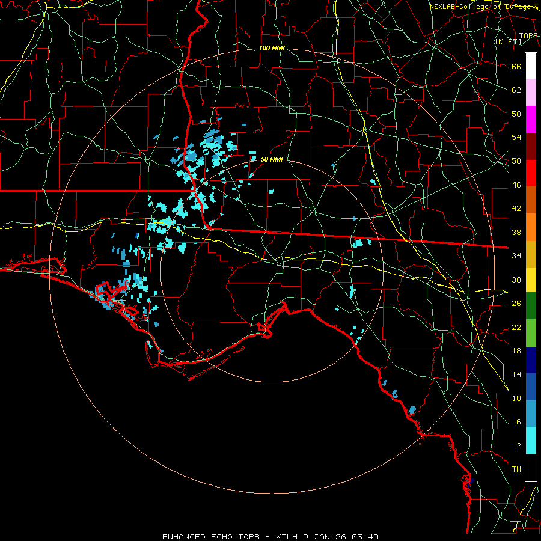Click the white swatch atop the echo tops scale
The height and width of the screenshot is (541, 541).
pos(531,66)
